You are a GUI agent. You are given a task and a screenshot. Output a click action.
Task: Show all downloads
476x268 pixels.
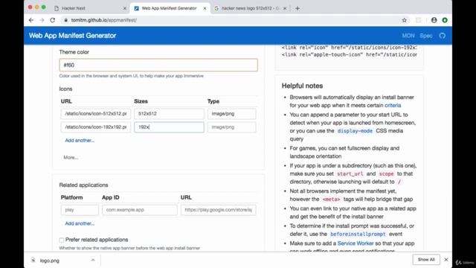[426, 260]
